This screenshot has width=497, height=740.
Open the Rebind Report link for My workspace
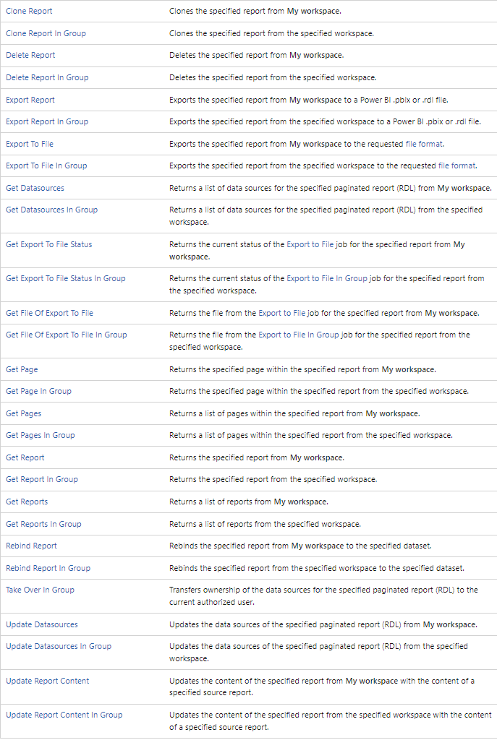tap(31, 546)
